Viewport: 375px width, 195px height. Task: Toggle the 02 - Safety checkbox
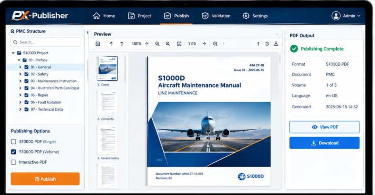[x=27, y=74]
